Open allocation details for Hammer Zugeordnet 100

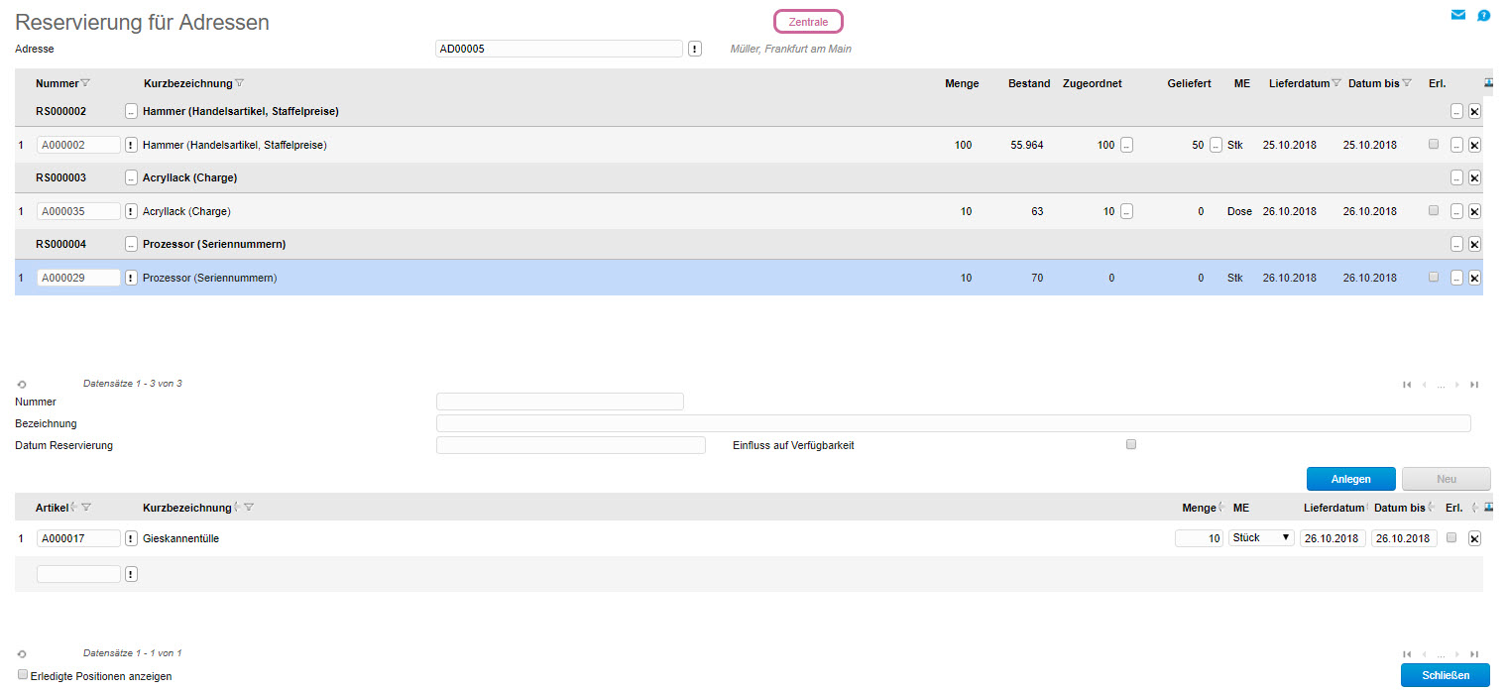pyautogui.click(x=1126, y=145)
